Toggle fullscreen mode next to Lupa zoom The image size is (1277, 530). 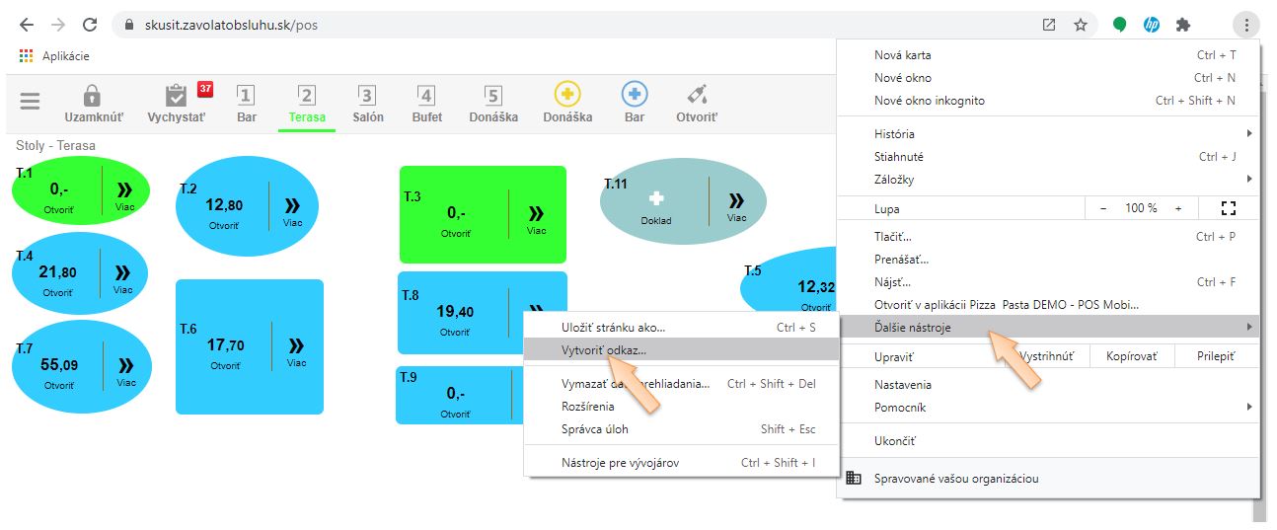point(1228,208)
